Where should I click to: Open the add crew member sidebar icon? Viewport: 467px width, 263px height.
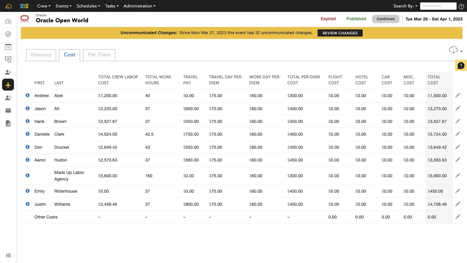pyautogui.click(x=8, y=72)
